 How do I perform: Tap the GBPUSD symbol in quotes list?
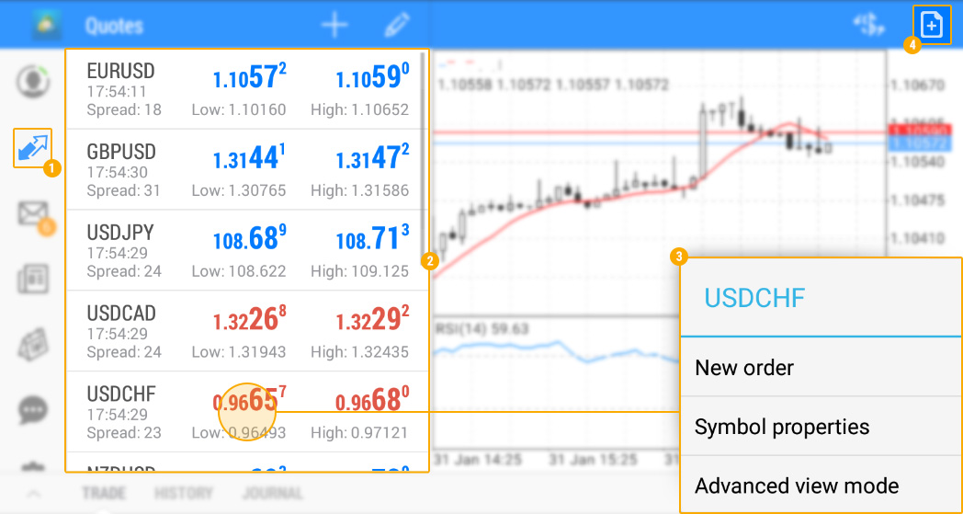(x=121, y=152)
